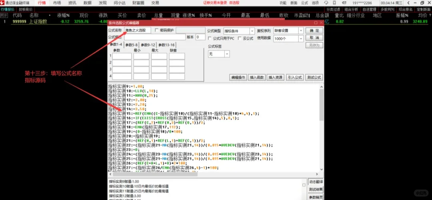
Task: Switch to 动态翻译 side tab
Action: point(316,182)
